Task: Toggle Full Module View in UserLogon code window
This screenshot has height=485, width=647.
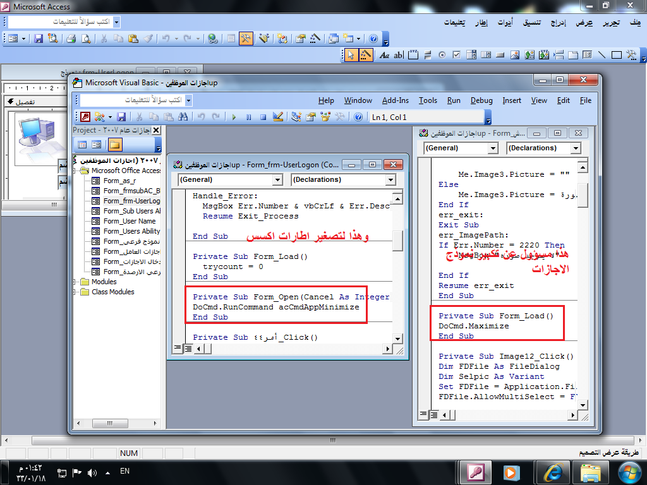Action: click(x=188, y=349)
